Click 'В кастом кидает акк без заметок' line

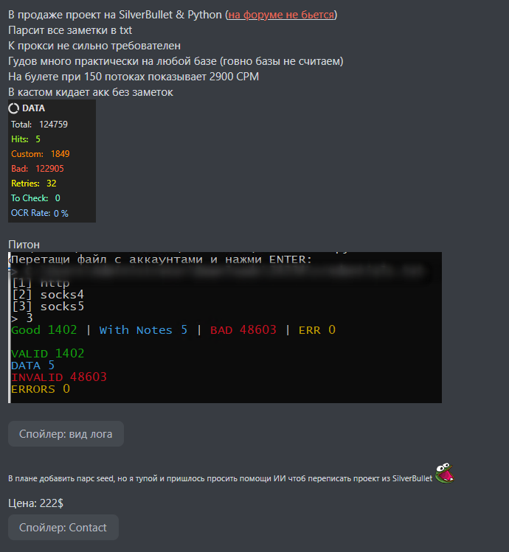point(91,92)
